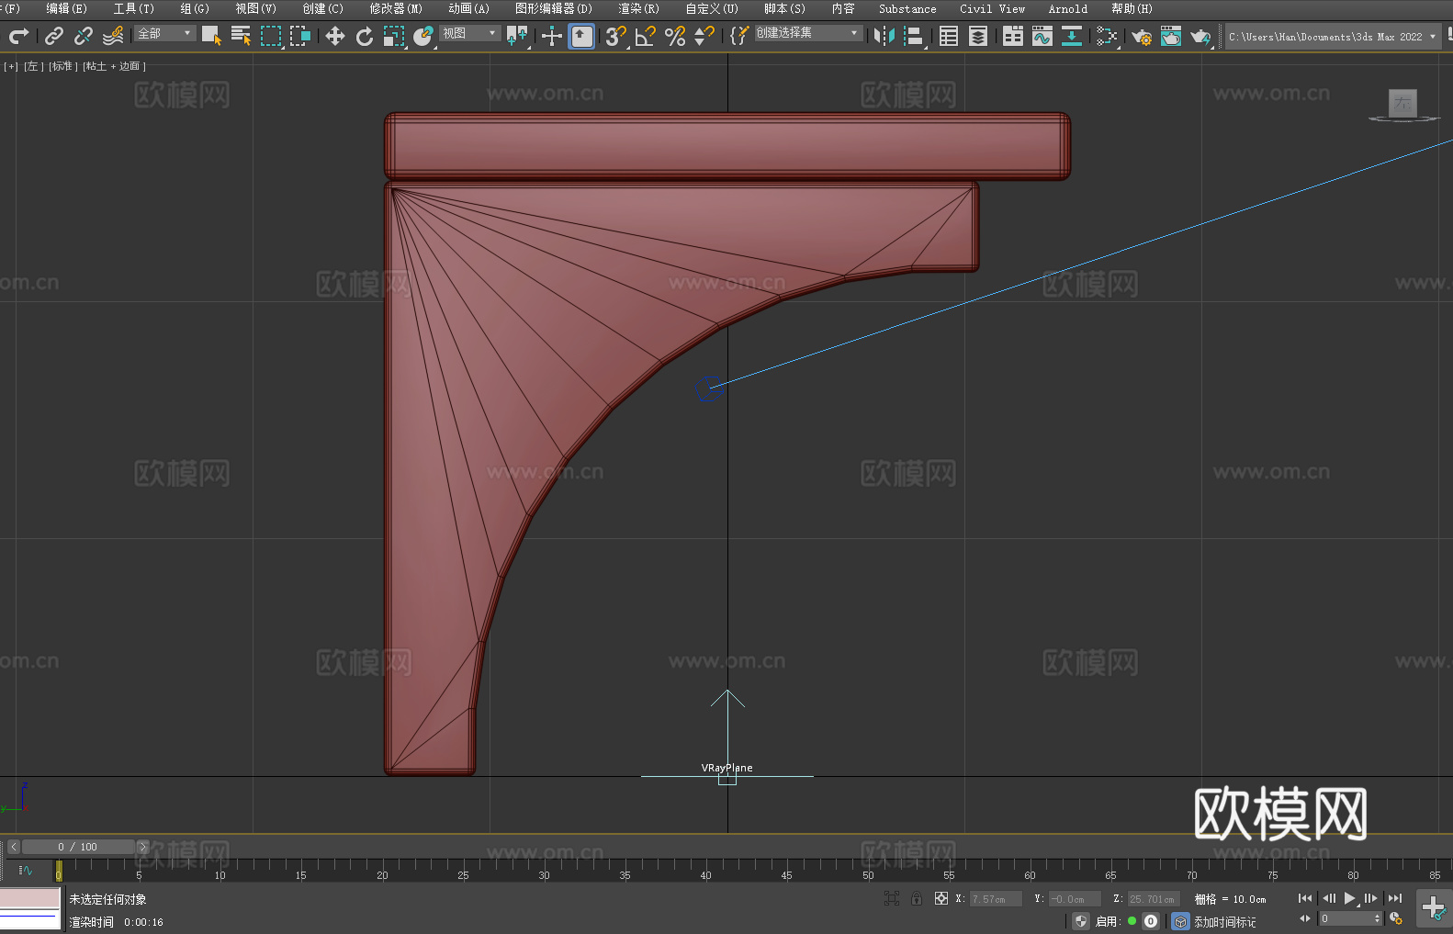This screenshot has width=1453, height=934.
Task: Open the Scene Explorer toggle icon
Action: [x=949, y=36]
